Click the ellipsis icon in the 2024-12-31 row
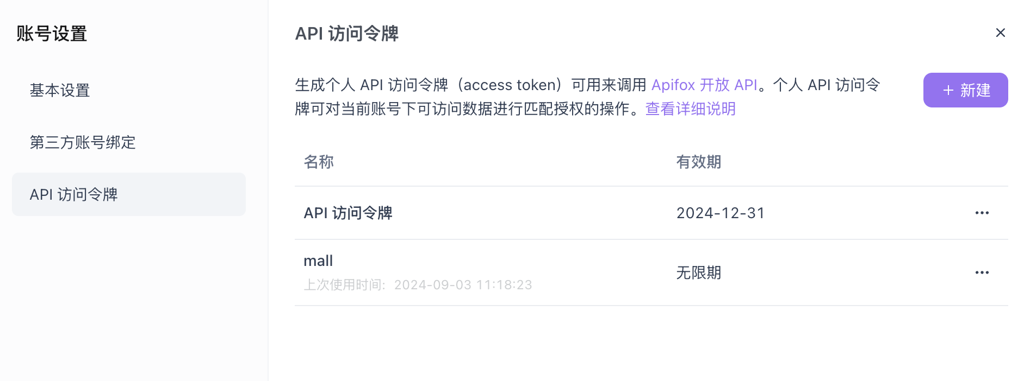The image size is (1030, 381). 982,212
